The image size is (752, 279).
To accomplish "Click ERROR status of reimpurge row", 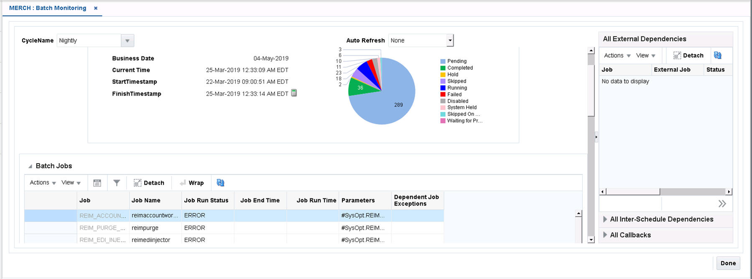I will (208, 228).
